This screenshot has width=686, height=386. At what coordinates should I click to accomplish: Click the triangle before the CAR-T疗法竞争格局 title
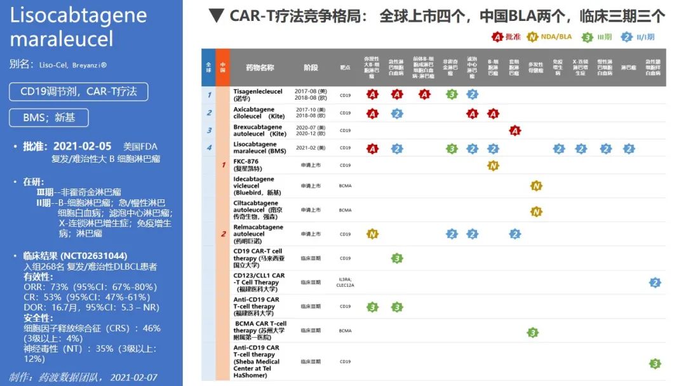tap(216, 15)
